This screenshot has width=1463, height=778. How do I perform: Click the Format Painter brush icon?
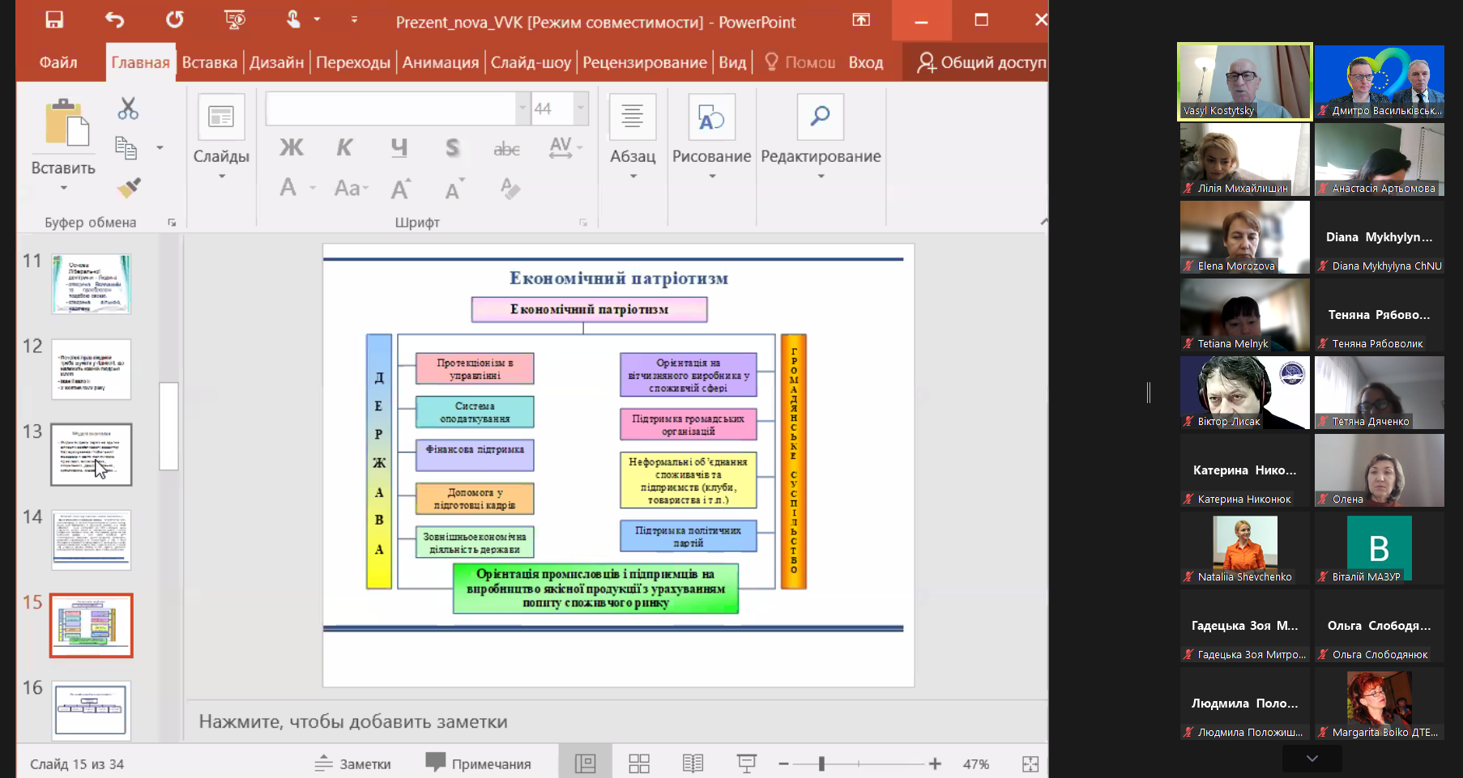[x=129, y=188]
